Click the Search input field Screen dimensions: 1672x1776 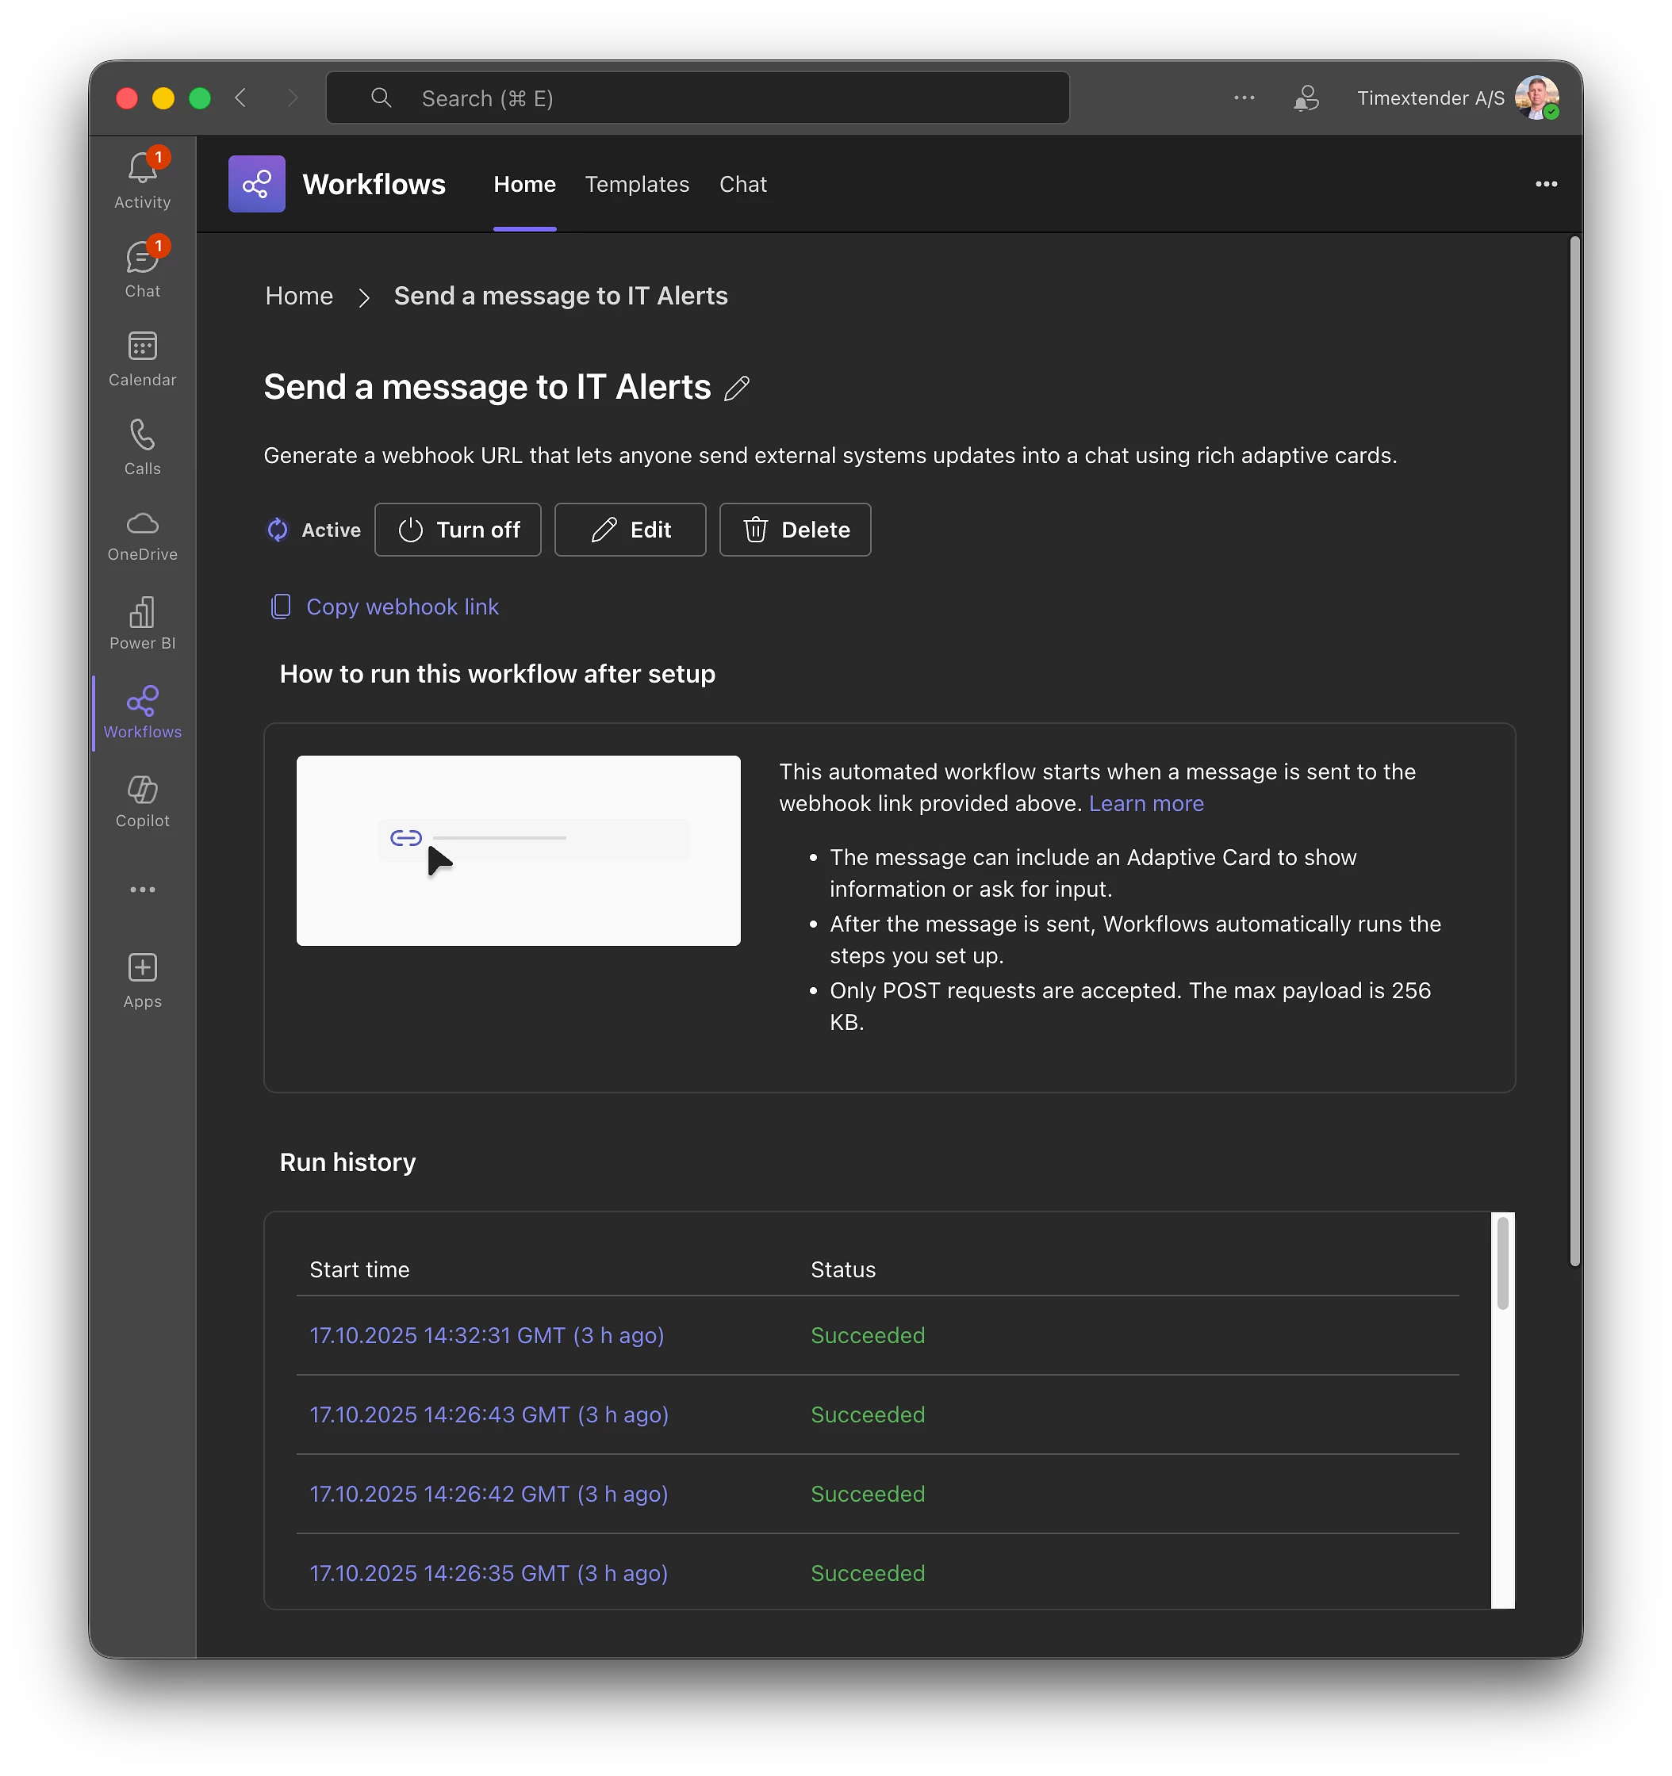tap(697, 98)
